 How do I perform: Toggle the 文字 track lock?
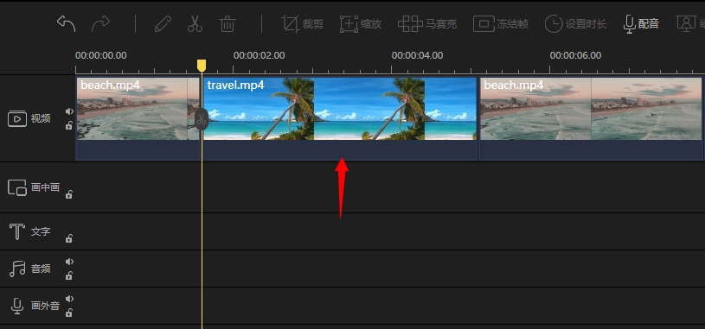[69, 238]
